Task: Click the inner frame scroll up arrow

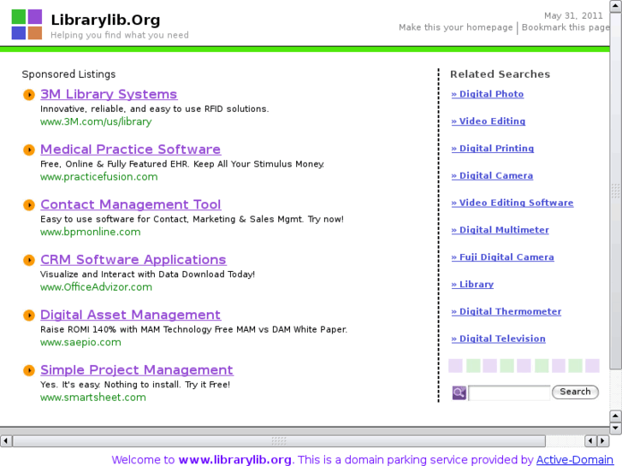Action: coord(615,5)
